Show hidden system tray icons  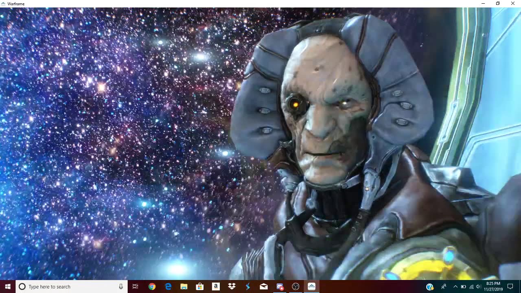pyautogui.click(x=455, y=287)
